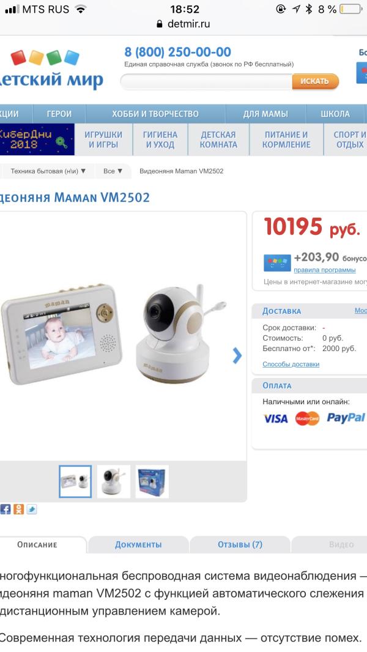Click the Детский мир logo

coord(51,69)
